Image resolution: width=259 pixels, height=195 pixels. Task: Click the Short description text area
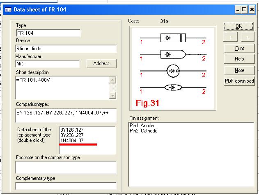click(62, 87)
